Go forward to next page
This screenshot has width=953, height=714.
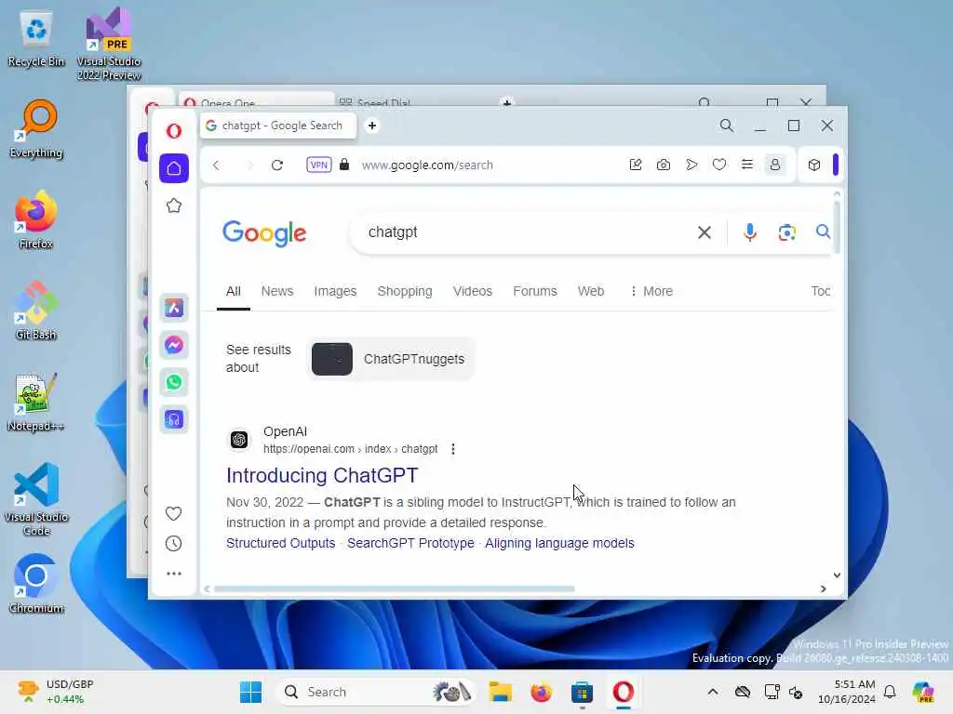pos(248,165)
